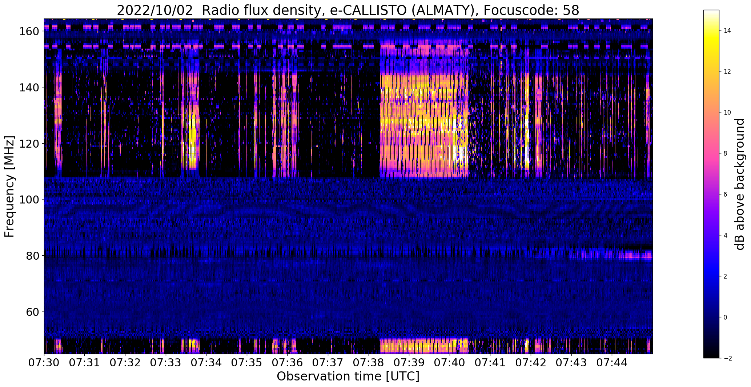Image resolution: width=751 pixels, height=387 pixels.
Task: Click the 'dB above background' colorbar label
Action: point(739,184)
